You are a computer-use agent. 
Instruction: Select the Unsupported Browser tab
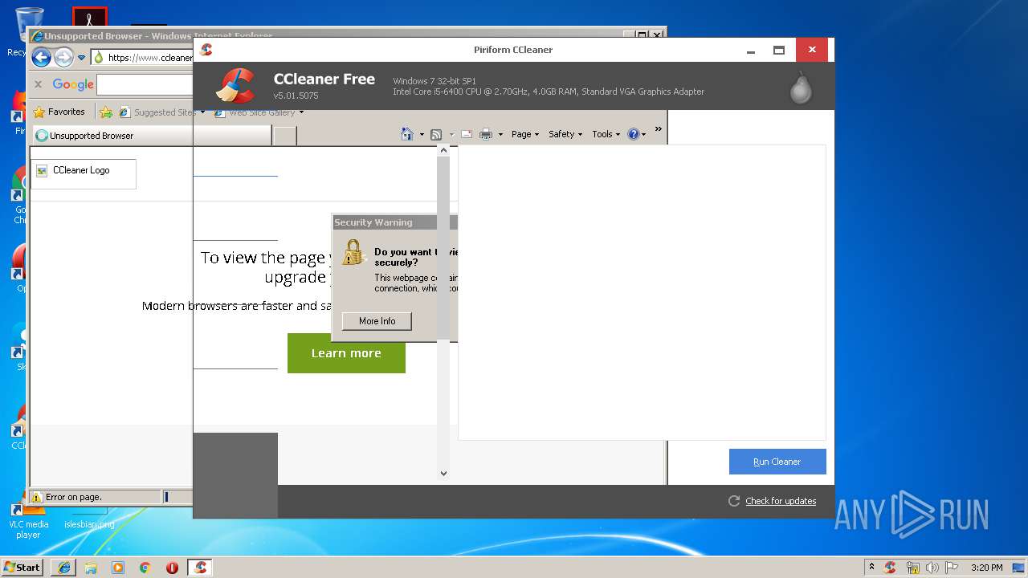click(153, 136)
